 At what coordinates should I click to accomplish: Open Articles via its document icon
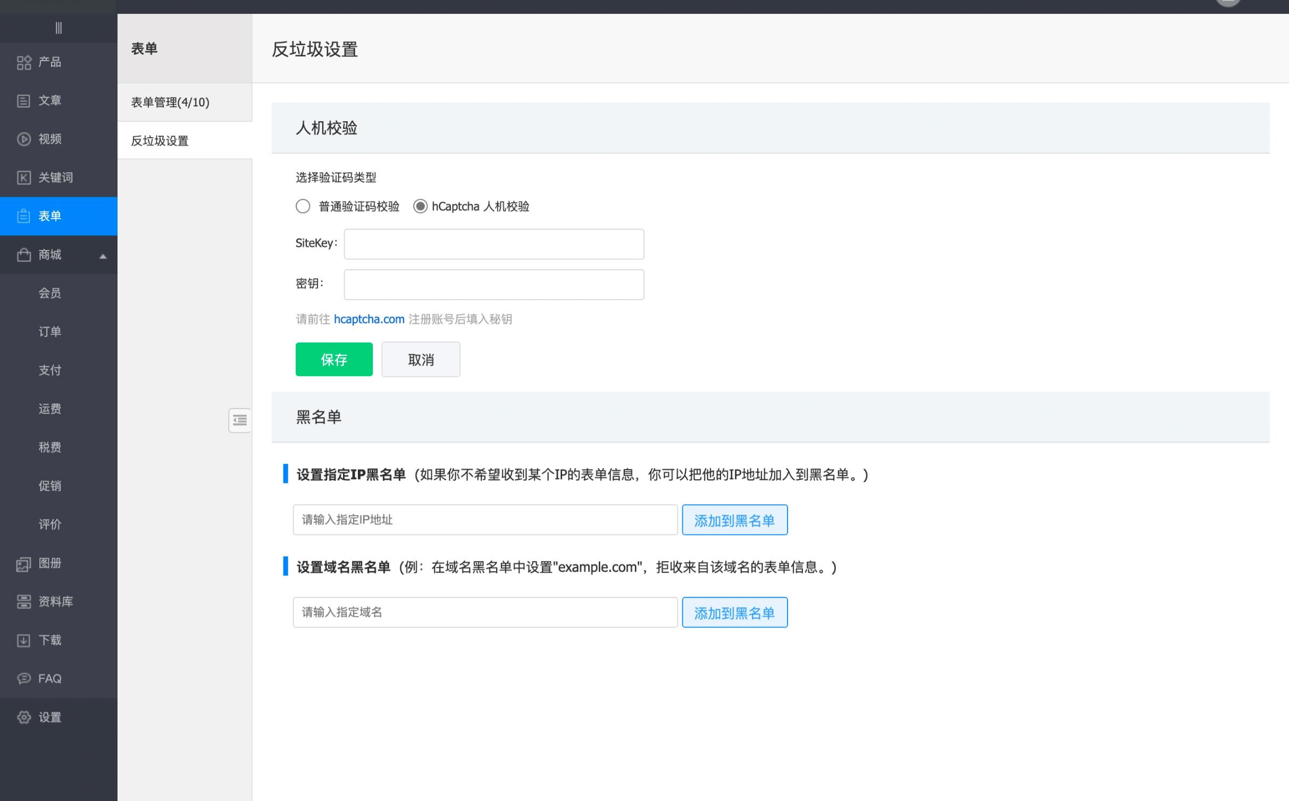pos(24,101)
